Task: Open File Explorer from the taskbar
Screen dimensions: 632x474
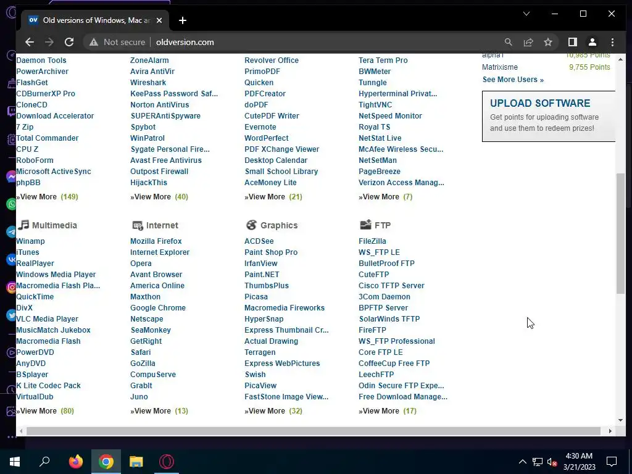Action: coord(136,462)
